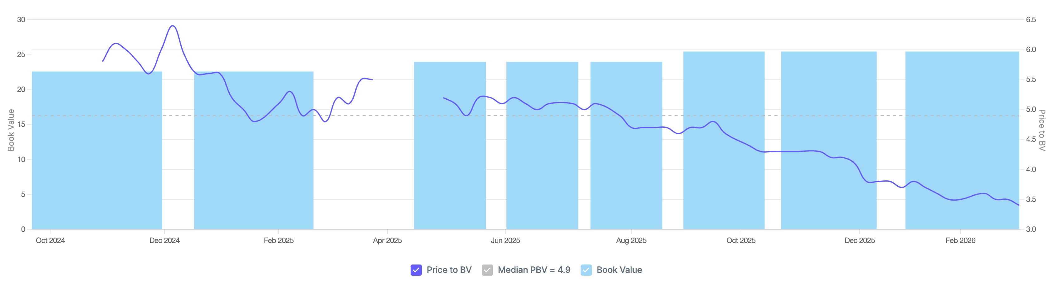The image size is (1059, 281).
Task: Uncheck the Median PBV legend checkbox
Action: [487, 270]
